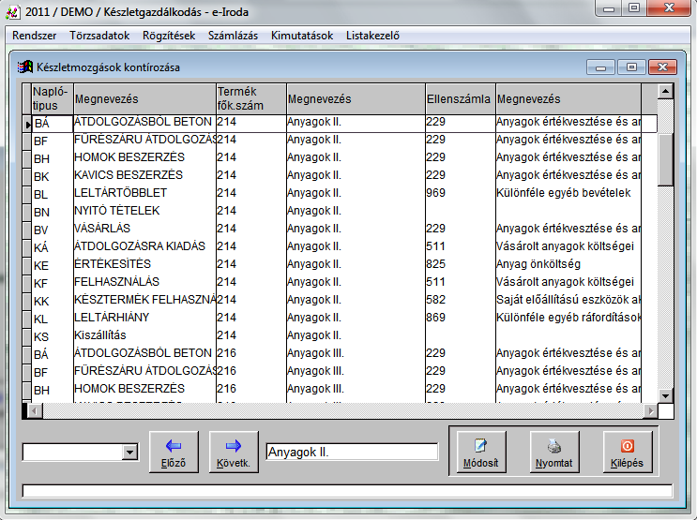The image size is (697, 520).
Task: Click the Előző previous-record arrow button
Action: click(174, 452)
